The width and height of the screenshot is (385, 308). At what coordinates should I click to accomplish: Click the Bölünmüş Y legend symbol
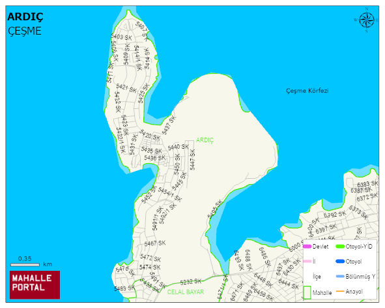340,277
